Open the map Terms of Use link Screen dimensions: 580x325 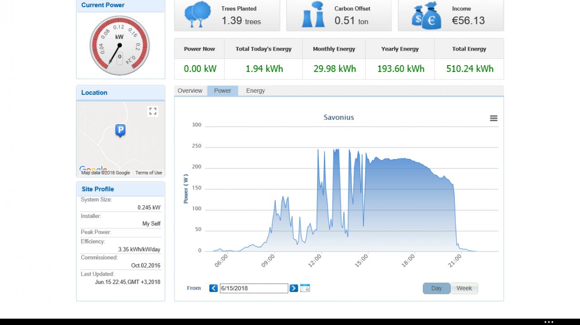click(149, 173)
